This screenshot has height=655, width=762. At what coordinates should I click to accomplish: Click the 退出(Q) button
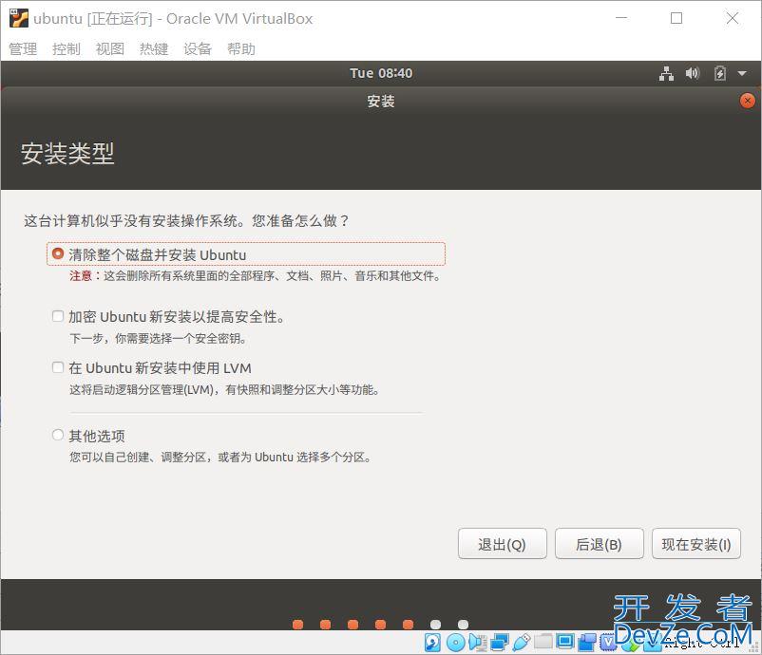coord(502,544)
